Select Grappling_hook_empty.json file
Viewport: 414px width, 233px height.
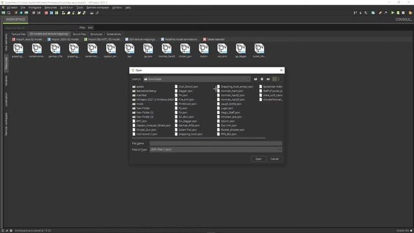point(235,87)
